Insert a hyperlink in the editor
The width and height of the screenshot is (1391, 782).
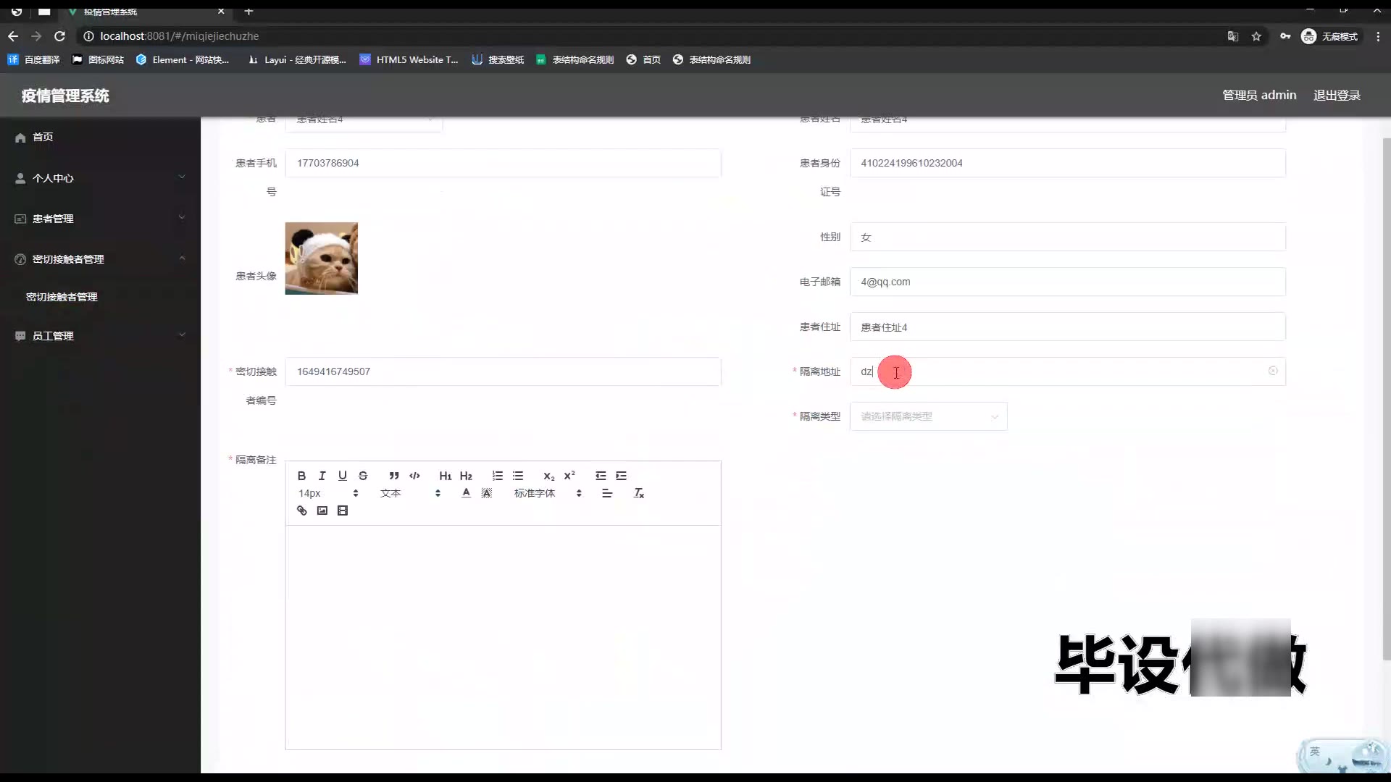tap(301, 510)
